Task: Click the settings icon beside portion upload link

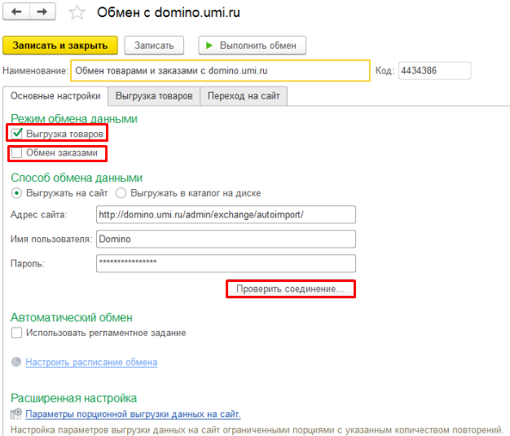Action: [16, 414]
